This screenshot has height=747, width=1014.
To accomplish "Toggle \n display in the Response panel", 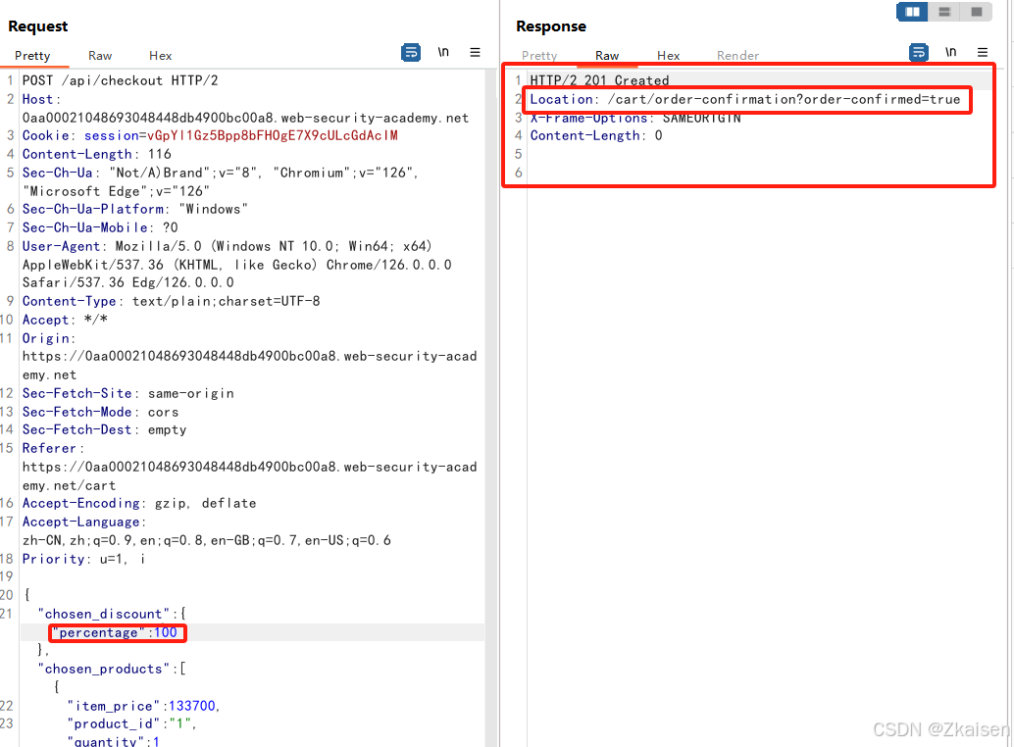I will pyautogui.click(x=950, y=52).
